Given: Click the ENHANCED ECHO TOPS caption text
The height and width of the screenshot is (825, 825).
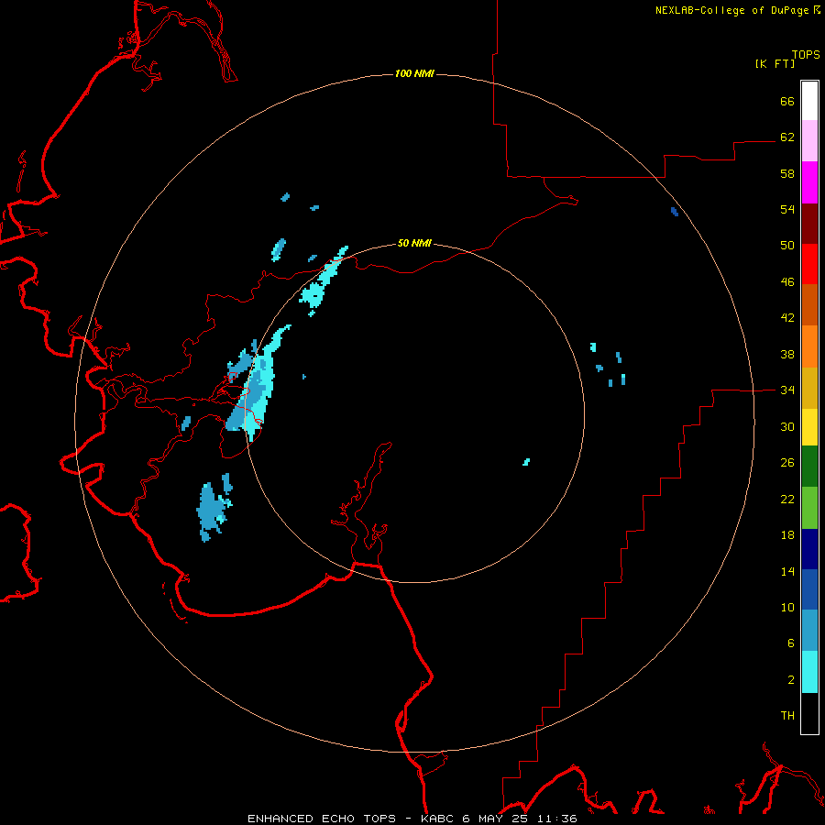Looking at the screenshot, I should coord(322,819).
